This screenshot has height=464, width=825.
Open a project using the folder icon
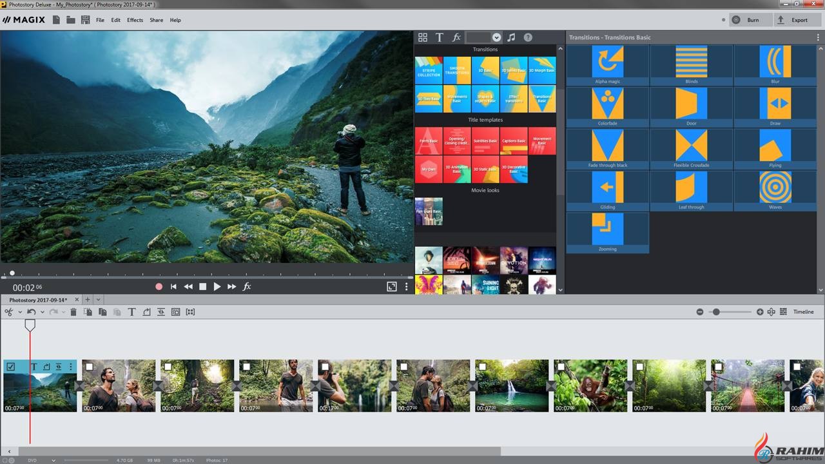pyautogui.click(x=71, y=20)
